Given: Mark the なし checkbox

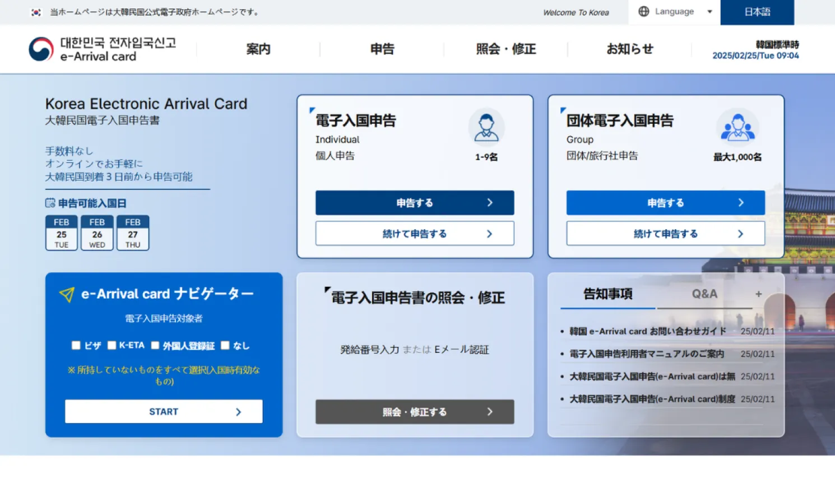Looking at the screenshot, I should (225, 346).
